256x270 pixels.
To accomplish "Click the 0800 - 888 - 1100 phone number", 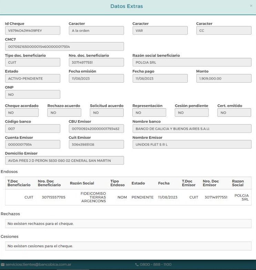I will [x=156, y=264].
